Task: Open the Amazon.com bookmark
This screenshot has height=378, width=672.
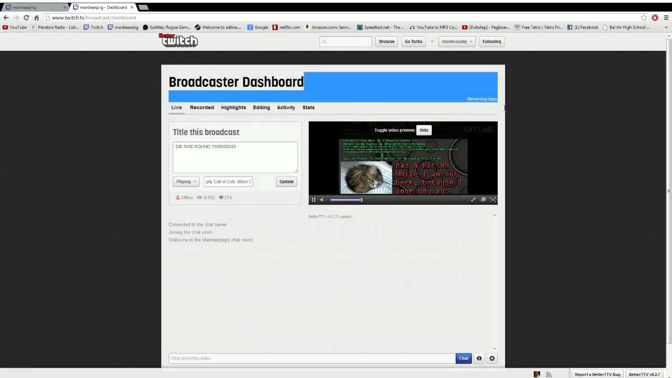Action: [328, 27]
